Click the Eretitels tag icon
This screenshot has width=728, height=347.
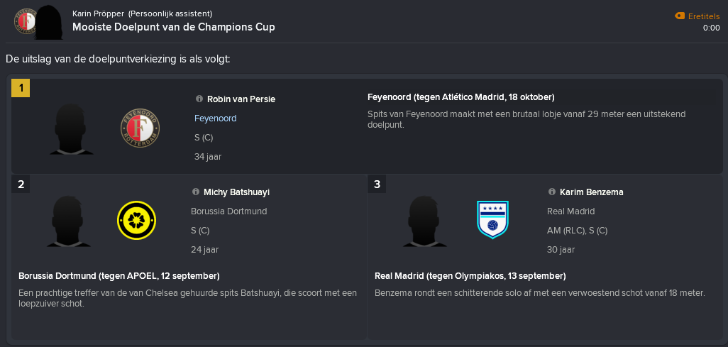point(680,16)
